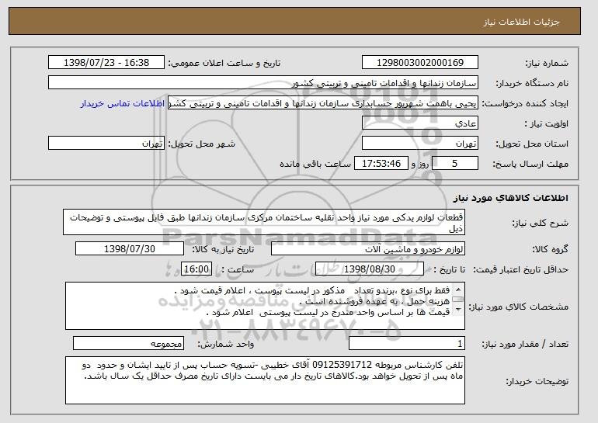Image resolution: width=598 pixels, height=423 pixels.
Task: Click the need date field 1398/07/30
Action: pos(130,249)
